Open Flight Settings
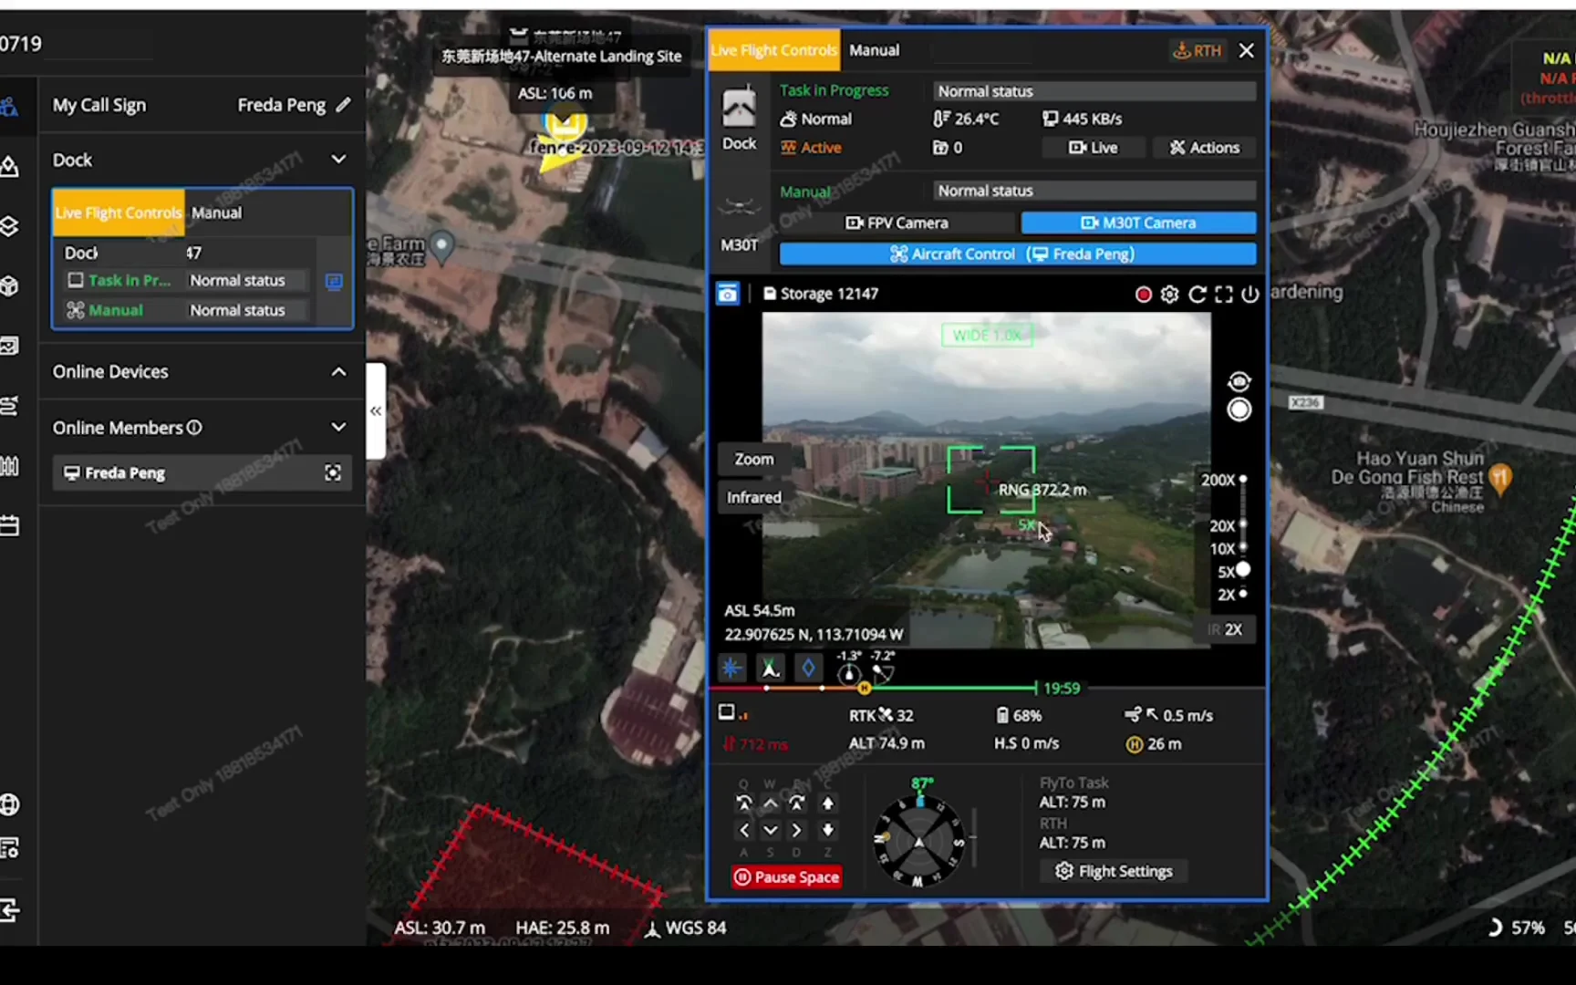This screenshot has width=1576, height=985. click(x=1114, y=871)
